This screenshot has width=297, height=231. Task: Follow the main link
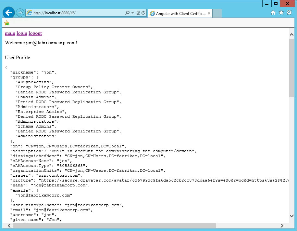(10, 33)
